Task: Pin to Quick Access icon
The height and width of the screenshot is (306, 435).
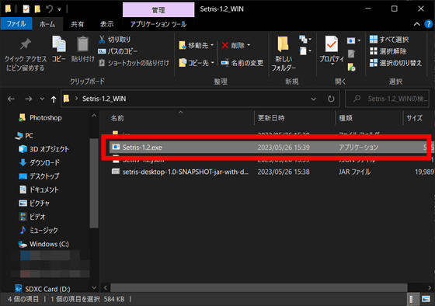Action: 25,44
